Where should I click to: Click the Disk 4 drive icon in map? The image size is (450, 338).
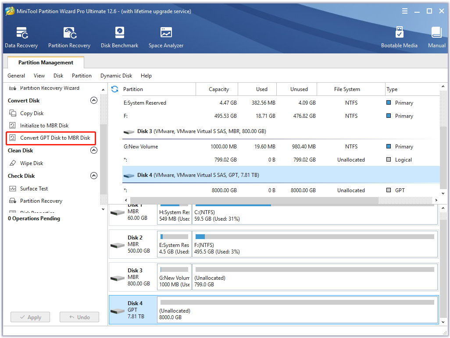(118, 311)
